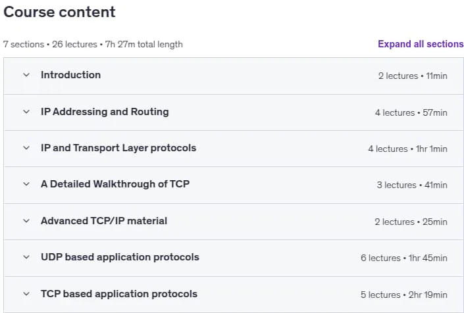This screenshot has height=313, width=464.
Task: Expand TCP based application protocols chevron
Action: (x=26, y=294)
